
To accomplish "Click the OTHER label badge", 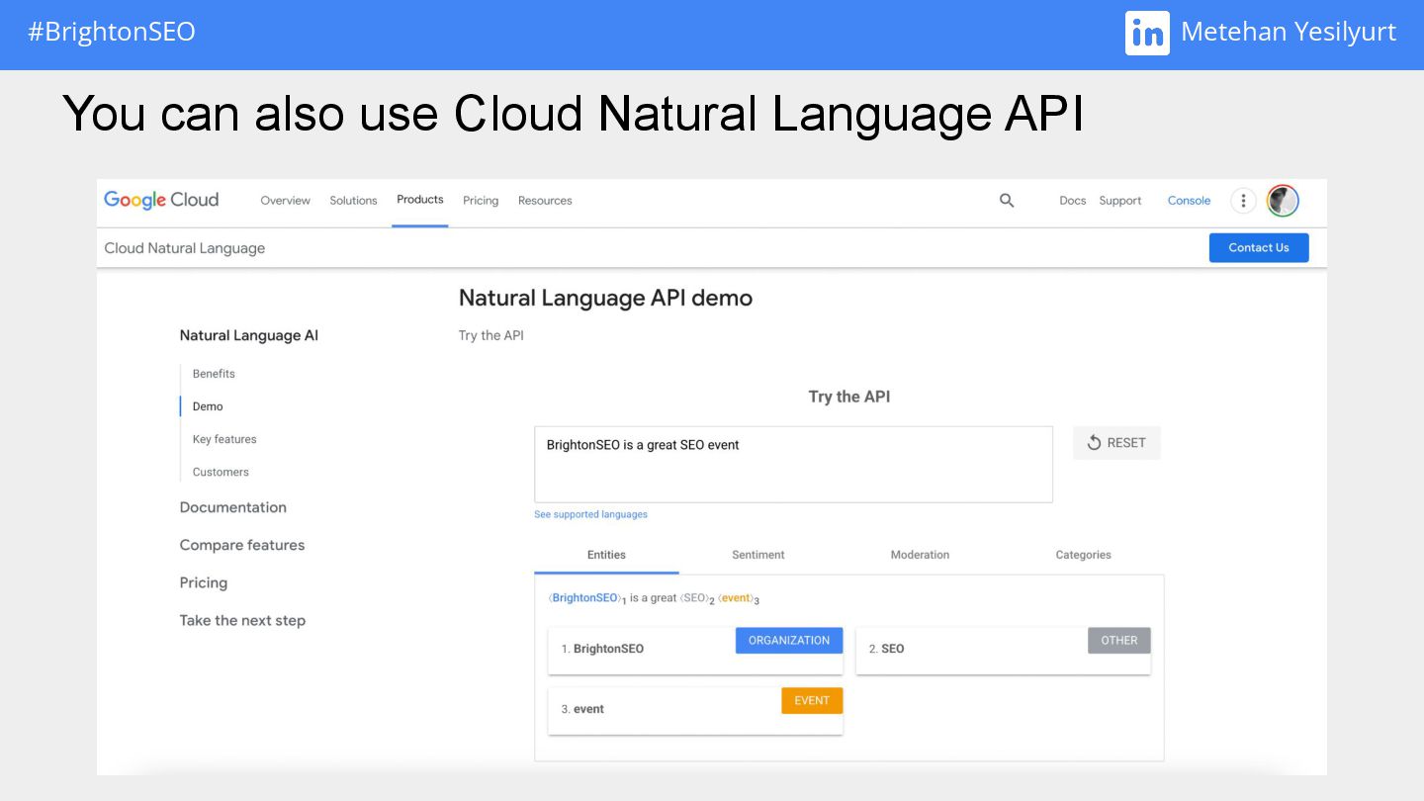I will (x=1119, y=640).
